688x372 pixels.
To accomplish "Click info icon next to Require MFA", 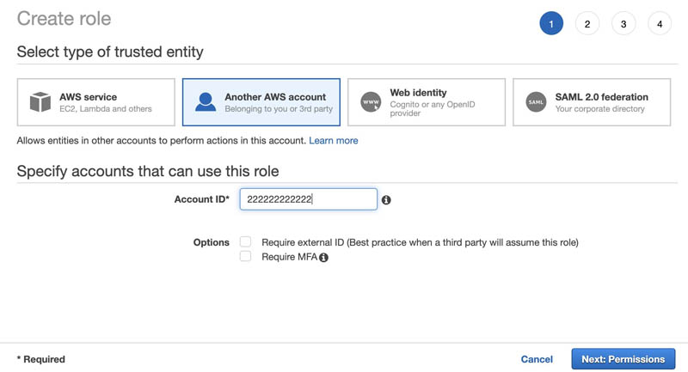I will tap(324, 258).
